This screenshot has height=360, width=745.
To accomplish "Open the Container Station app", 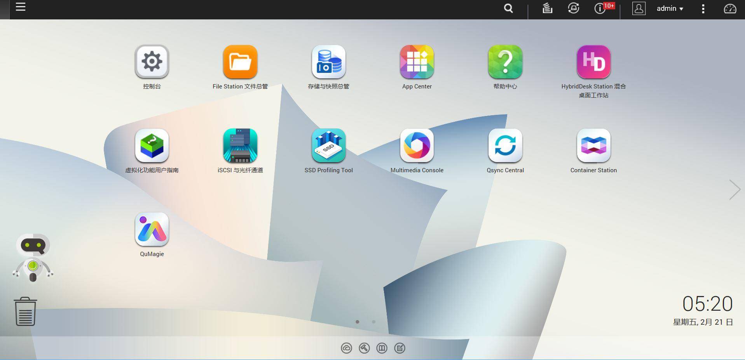I will coord(593,145).
